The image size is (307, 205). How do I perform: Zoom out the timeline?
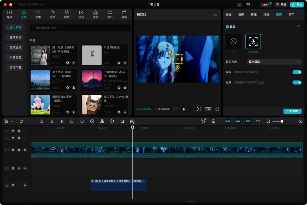click(x=268, y=121)
